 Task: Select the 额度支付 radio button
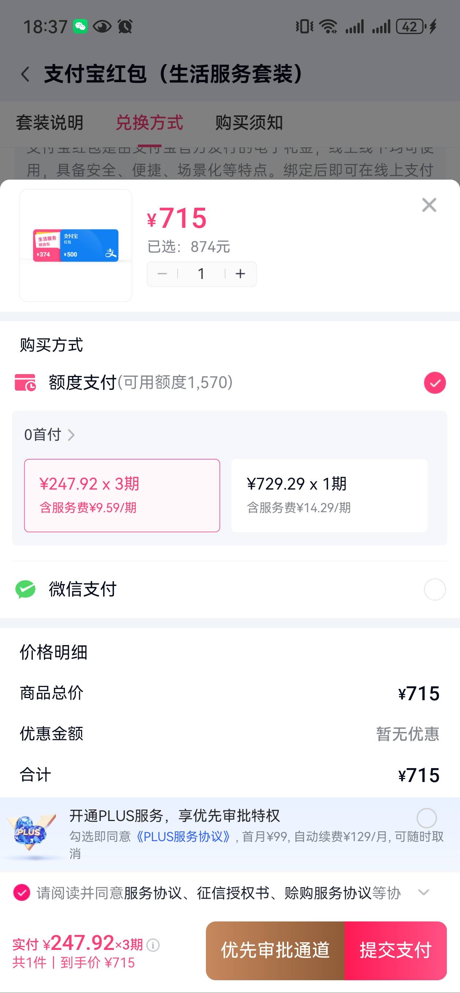(x=434, y=383)
